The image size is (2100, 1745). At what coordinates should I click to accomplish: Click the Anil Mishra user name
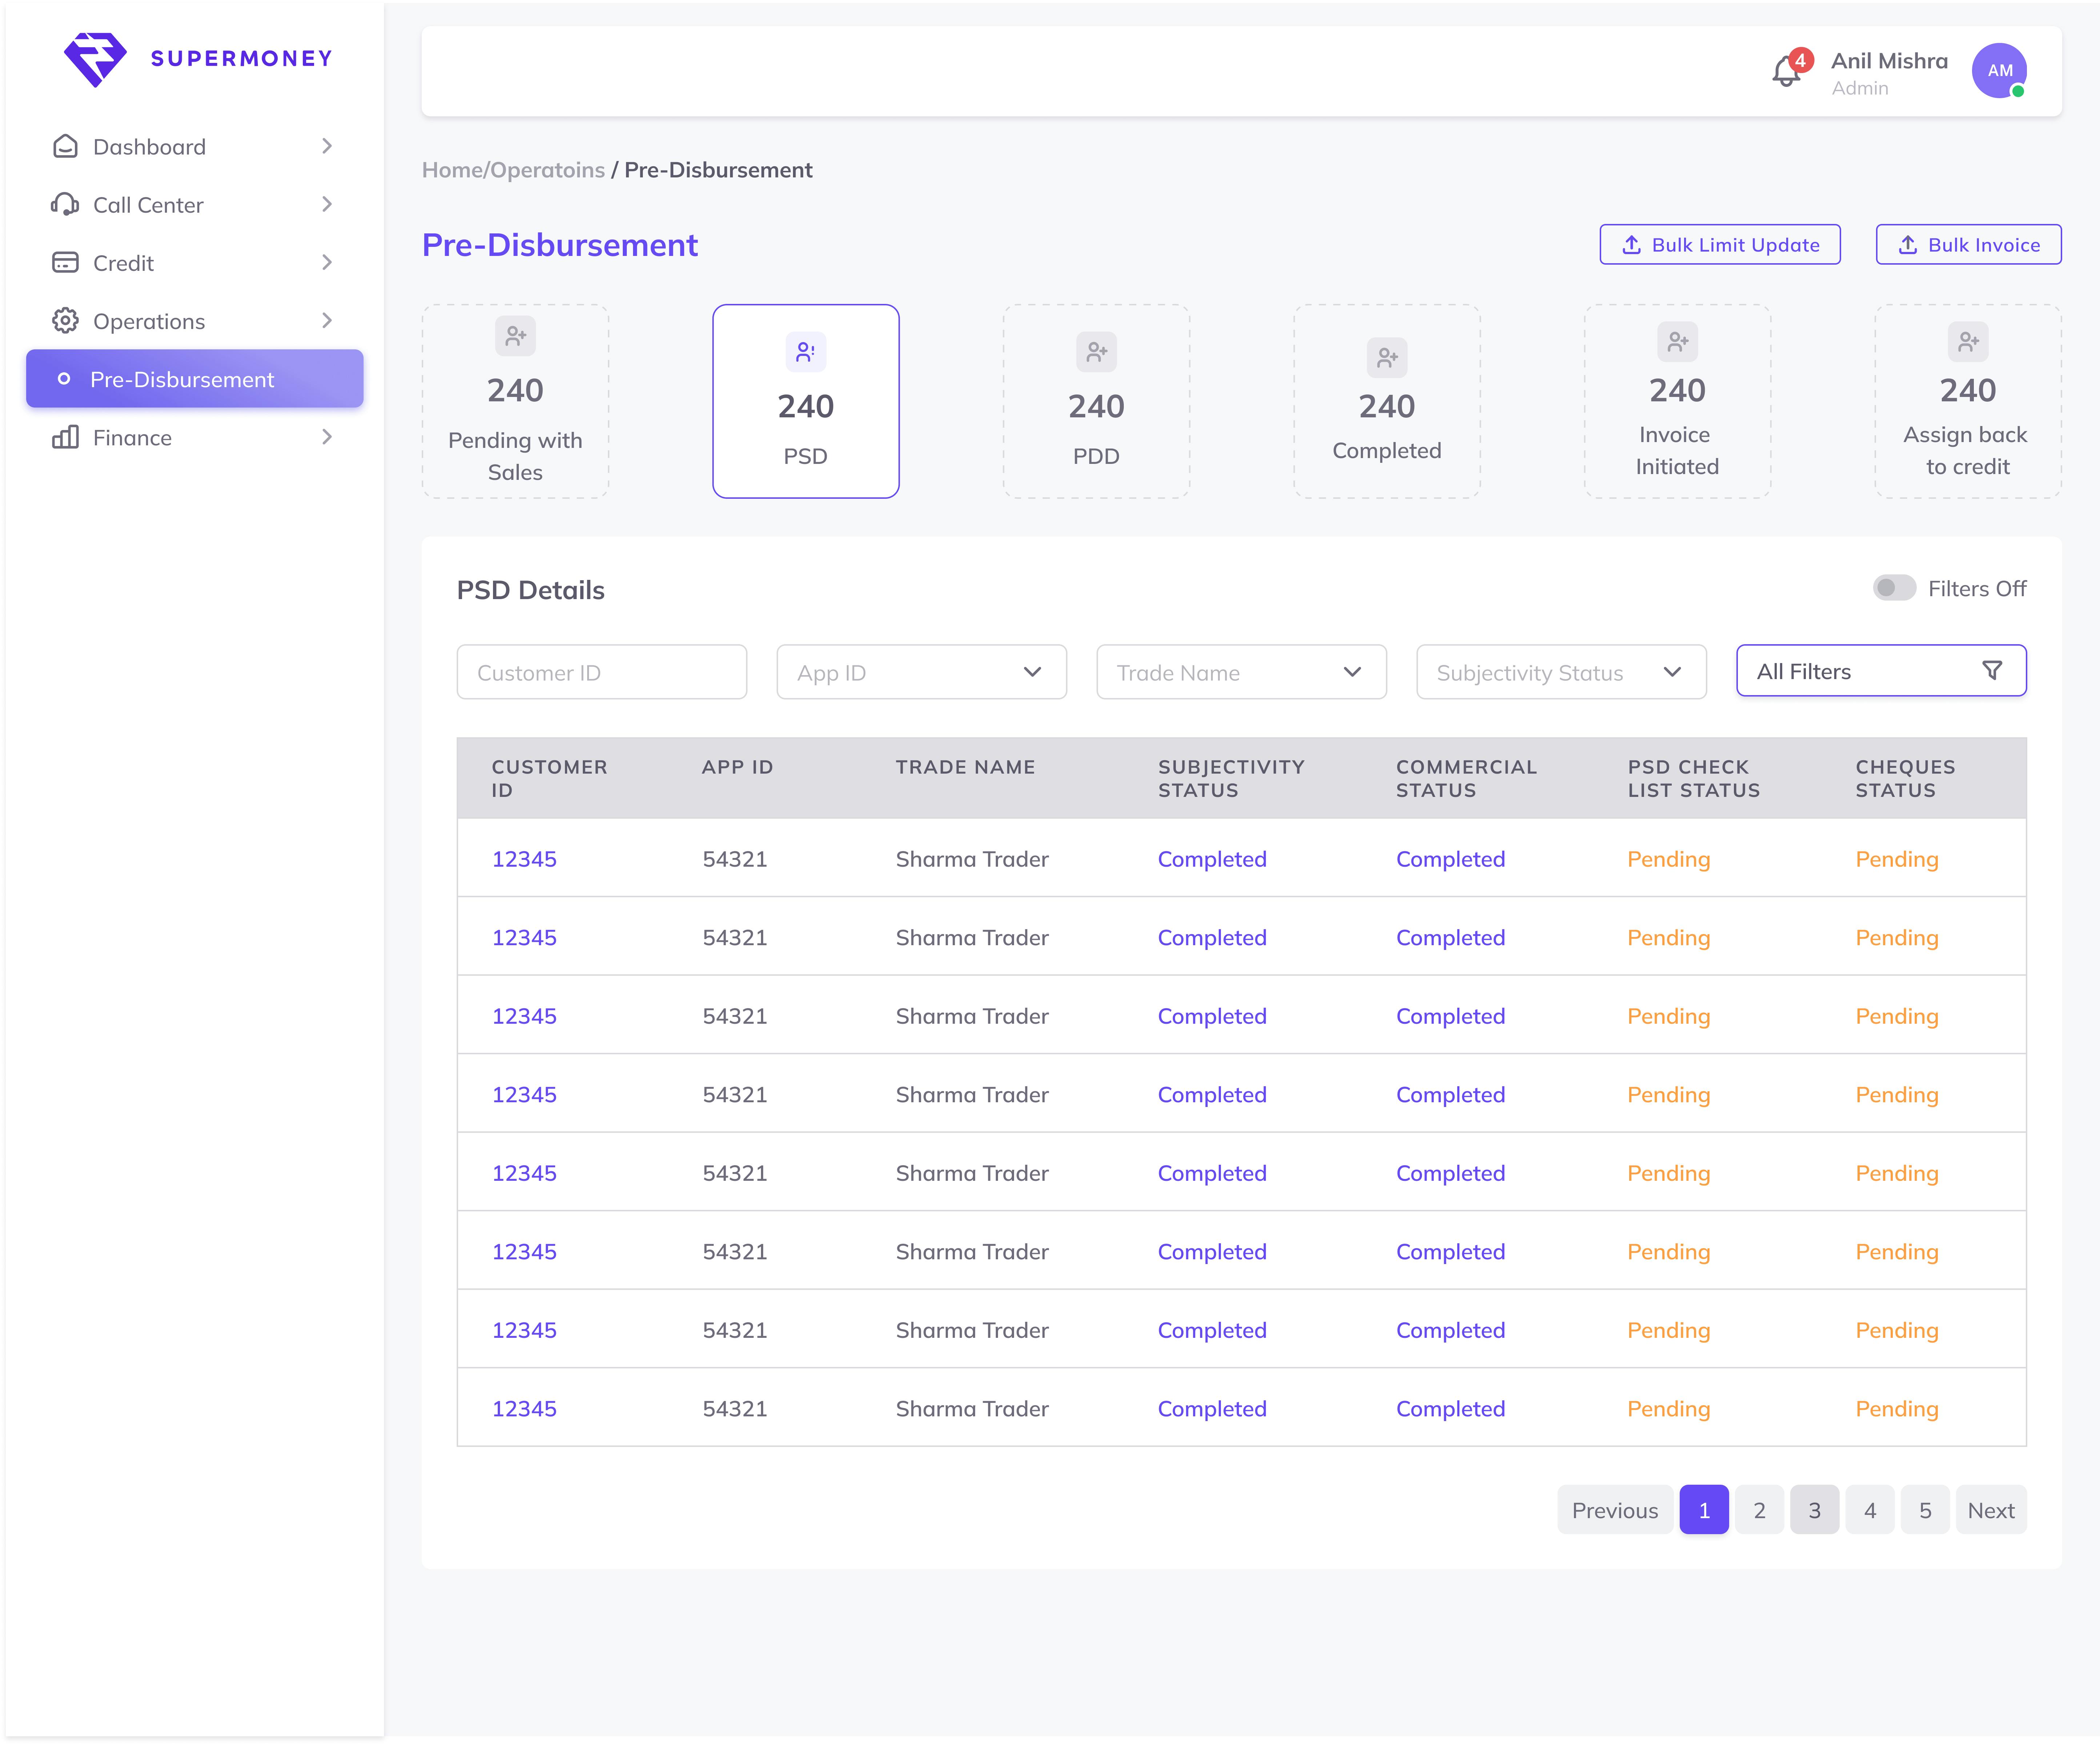click(1889, 61)
